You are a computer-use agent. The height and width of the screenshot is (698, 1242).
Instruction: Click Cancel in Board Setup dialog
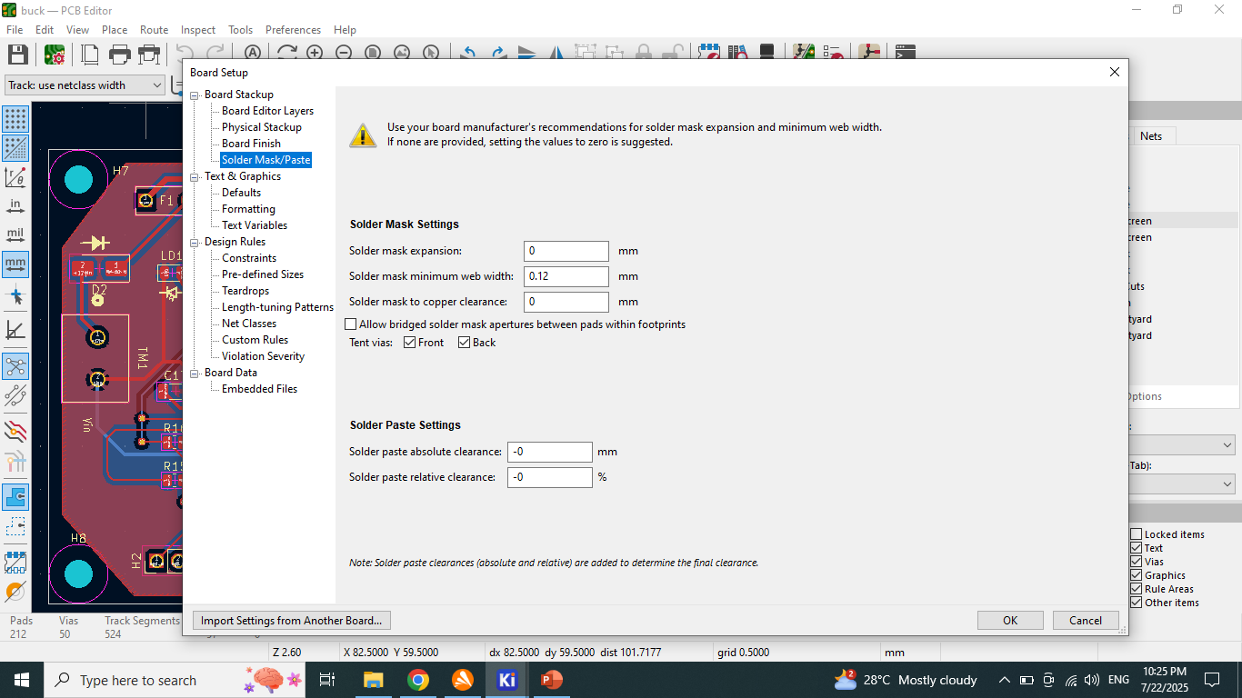(x=1086, y=621)
